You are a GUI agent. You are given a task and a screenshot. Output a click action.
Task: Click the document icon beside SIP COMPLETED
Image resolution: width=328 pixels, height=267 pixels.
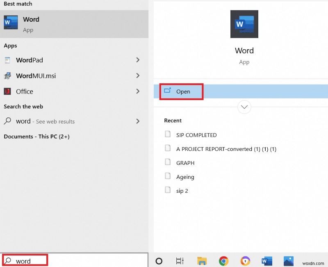pyautogui.click(x=168, y=134)
